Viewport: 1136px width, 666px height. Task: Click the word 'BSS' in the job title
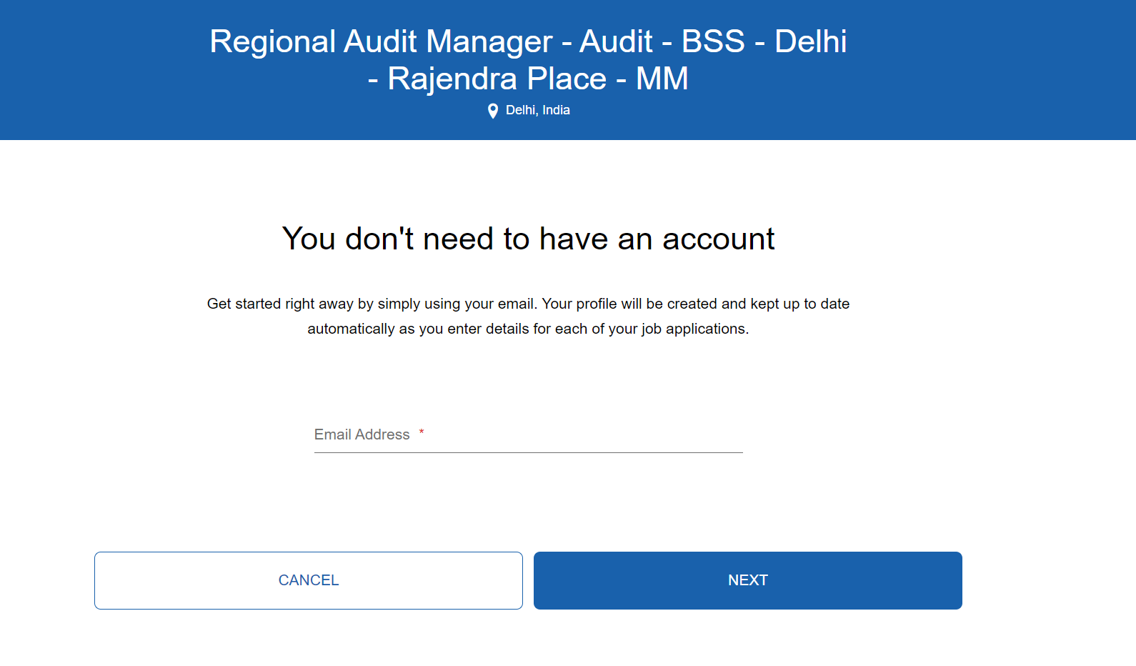tap(713, 41)
